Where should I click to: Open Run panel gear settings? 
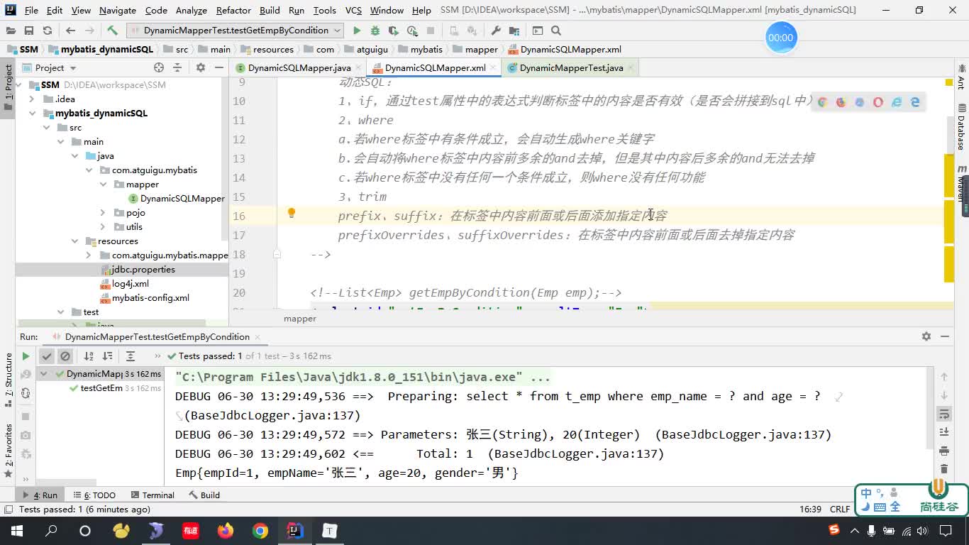coord(926,336)
